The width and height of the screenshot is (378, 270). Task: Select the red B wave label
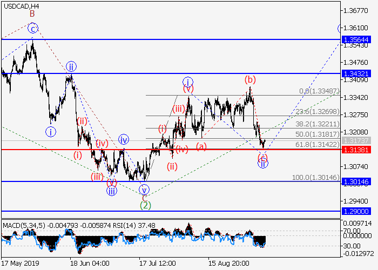pyautogui.click(x=32, y=13)
